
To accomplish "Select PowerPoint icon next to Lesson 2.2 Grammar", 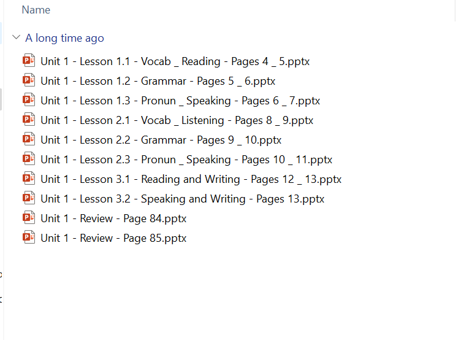I will pos(28,139).
